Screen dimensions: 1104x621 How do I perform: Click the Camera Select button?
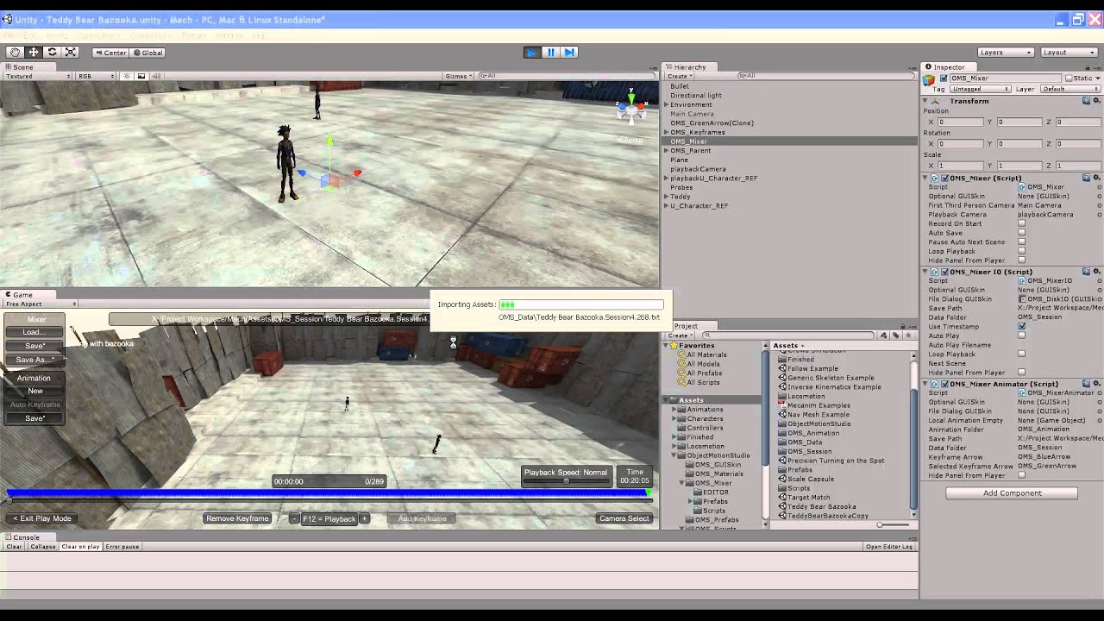624,518
